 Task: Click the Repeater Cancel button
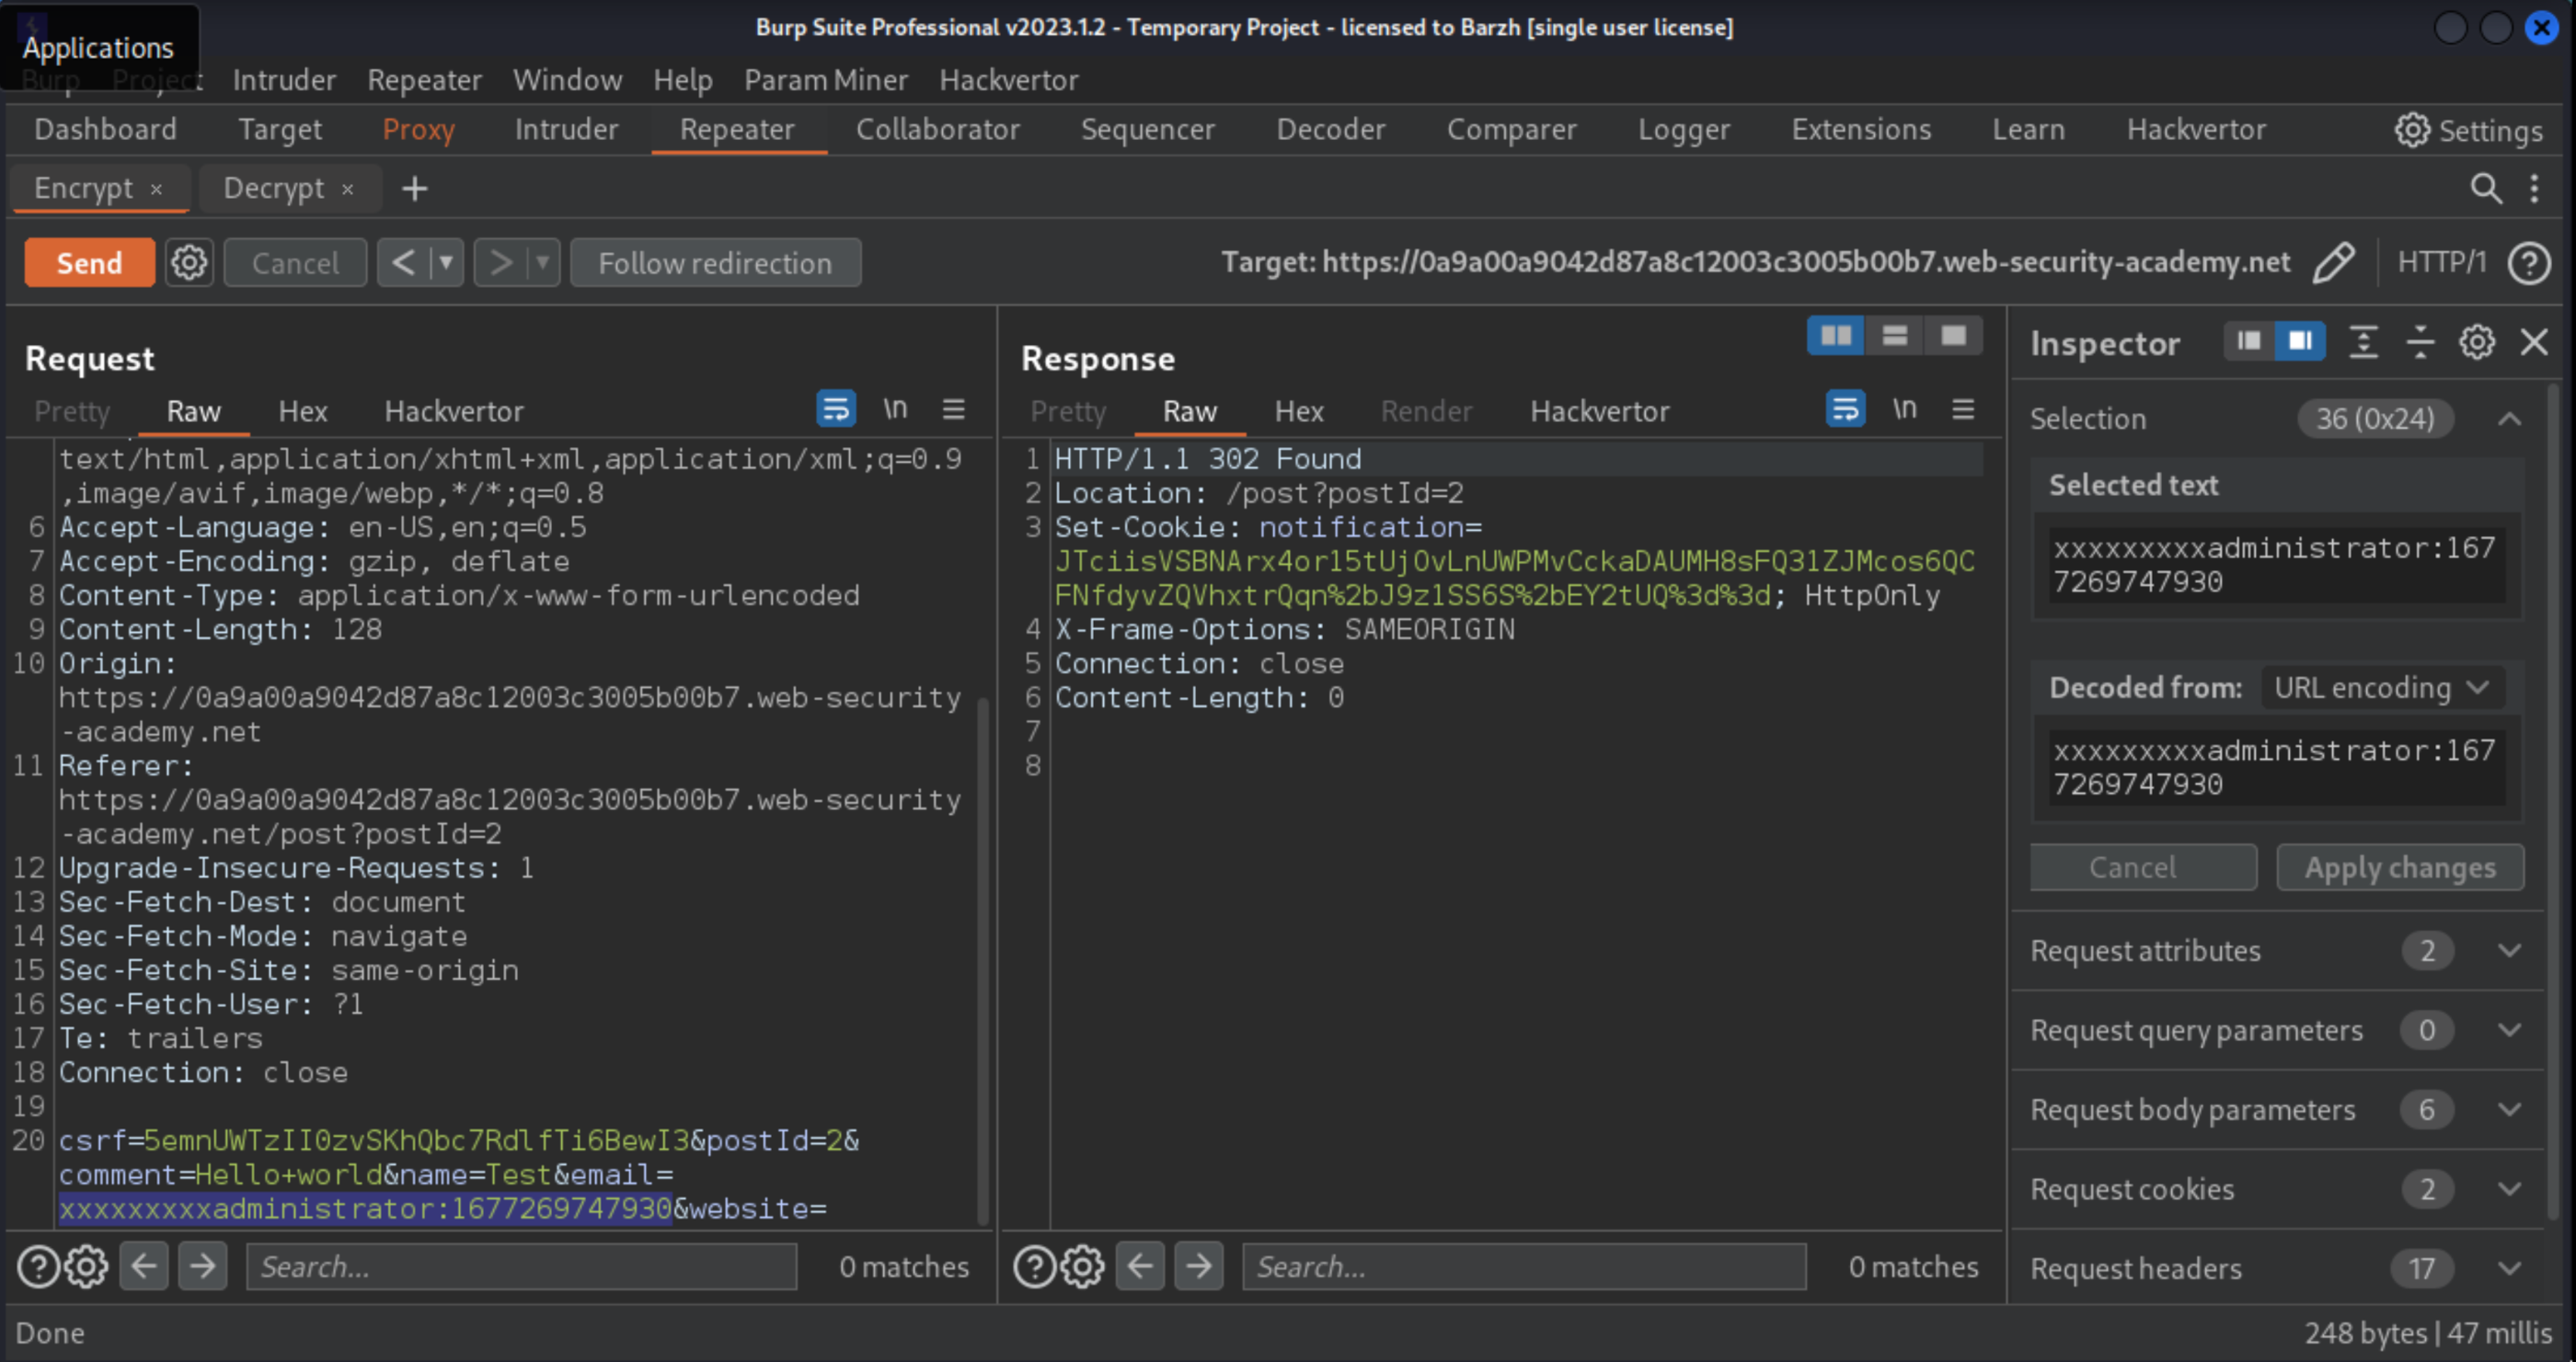coord(295,263)
